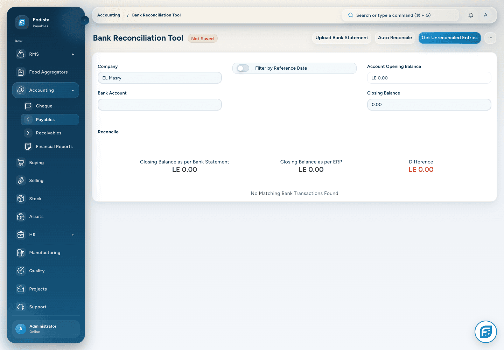The width and height of the screenshot is (504, 350).
Task: Click Get Unreconciled Entries button
Action: 449,38
